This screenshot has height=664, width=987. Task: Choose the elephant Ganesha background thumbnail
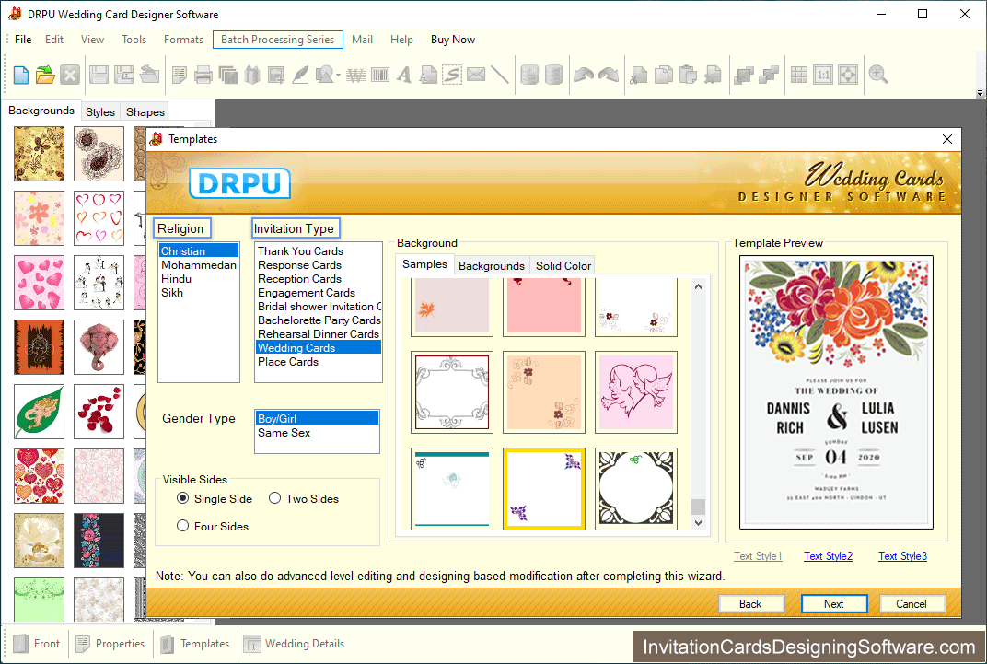point(99,347)
